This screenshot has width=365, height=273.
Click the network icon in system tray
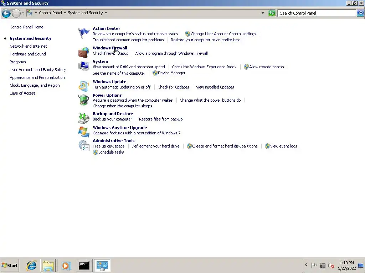[x=322, y=265]
